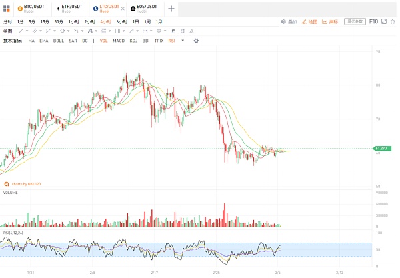Viewport: 400px width, 278px height.
Task: Click the RSI(6,12,24) panel label
Action: click(13, 233)
